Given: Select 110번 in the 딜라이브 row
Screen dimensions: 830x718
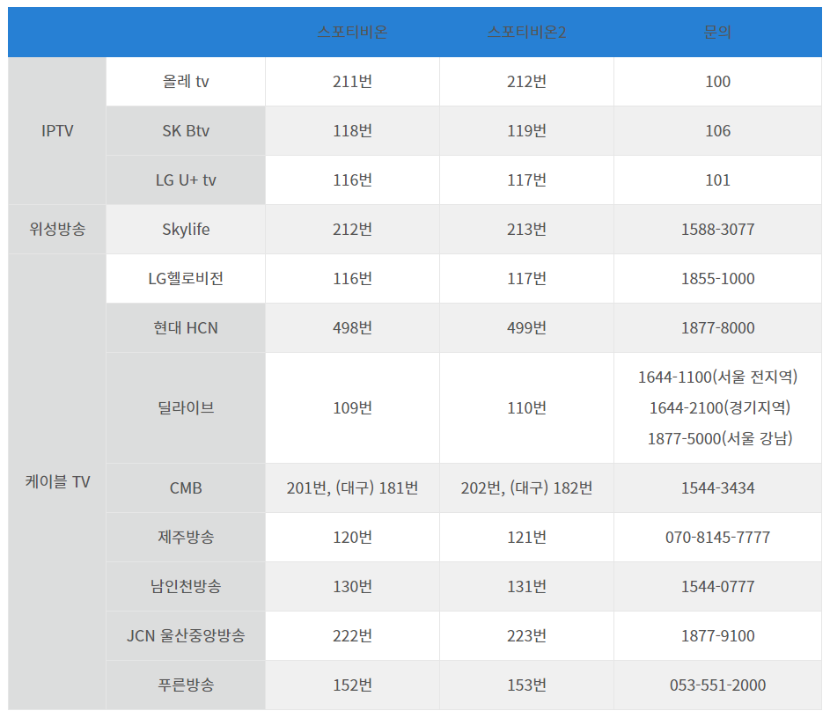Looking at the screenshot, I should click(x=526, y=408).
